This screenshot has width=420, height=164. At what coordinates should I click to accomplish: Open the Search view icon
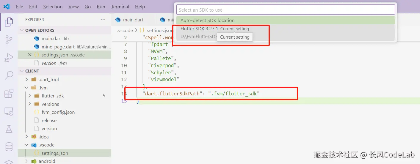tap(9, 75)
